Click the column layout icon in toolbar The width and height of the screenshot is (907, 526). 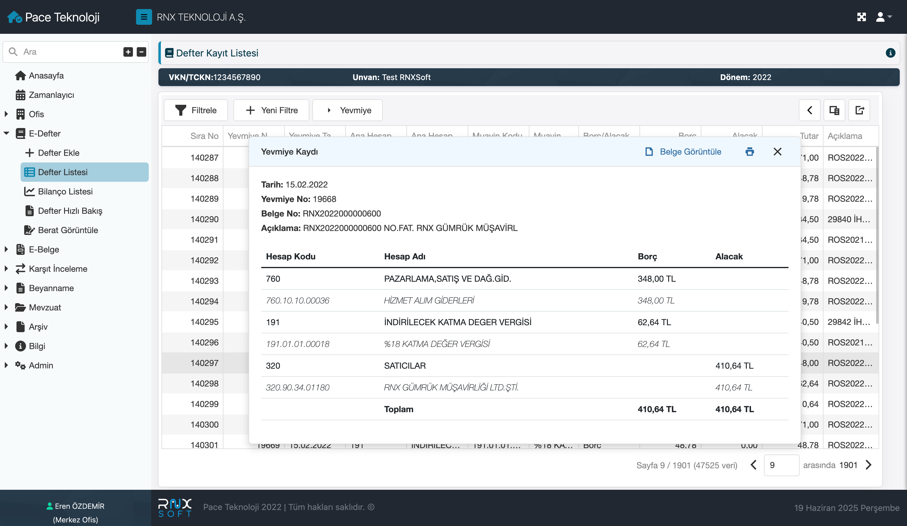click(834, 110)
